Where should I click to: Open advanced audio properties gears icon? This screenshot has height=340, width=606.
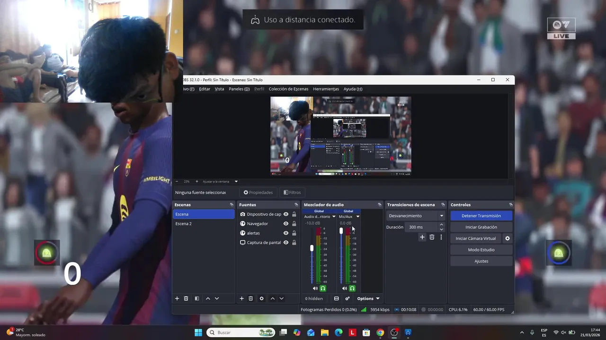pos(348,298)
